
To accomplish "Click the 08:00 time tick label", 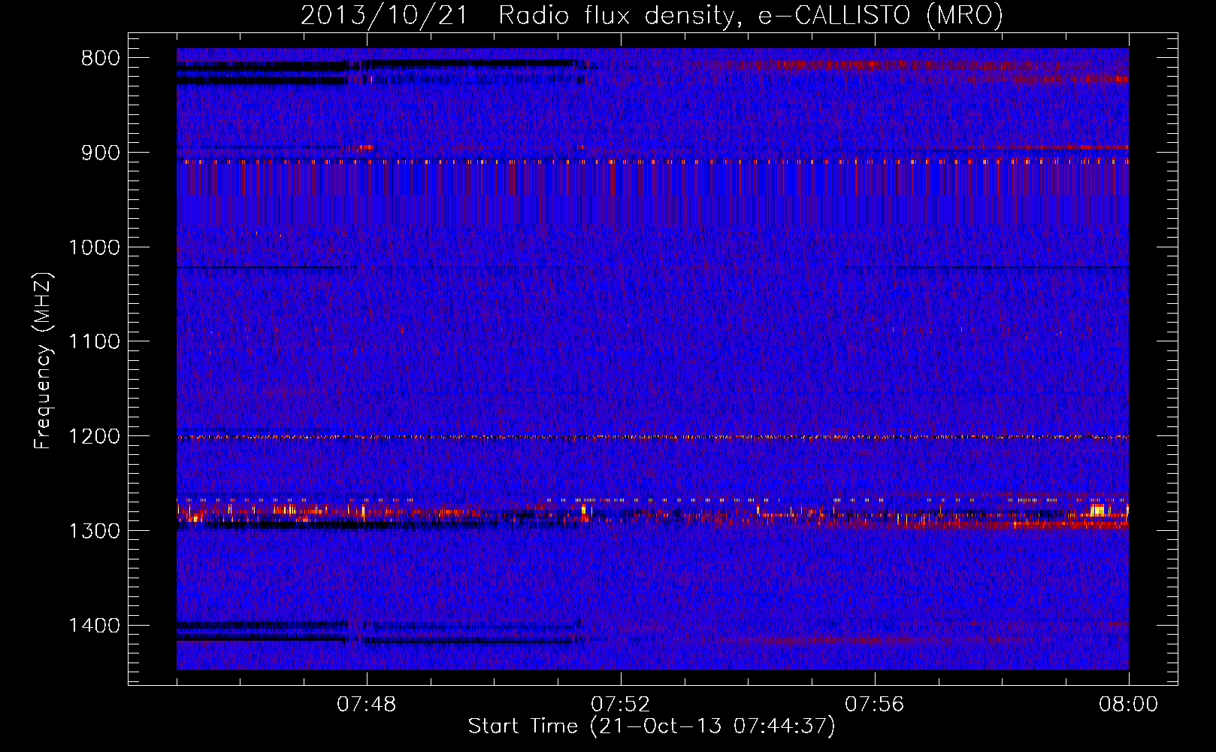I will click(x=1128, y=705).
